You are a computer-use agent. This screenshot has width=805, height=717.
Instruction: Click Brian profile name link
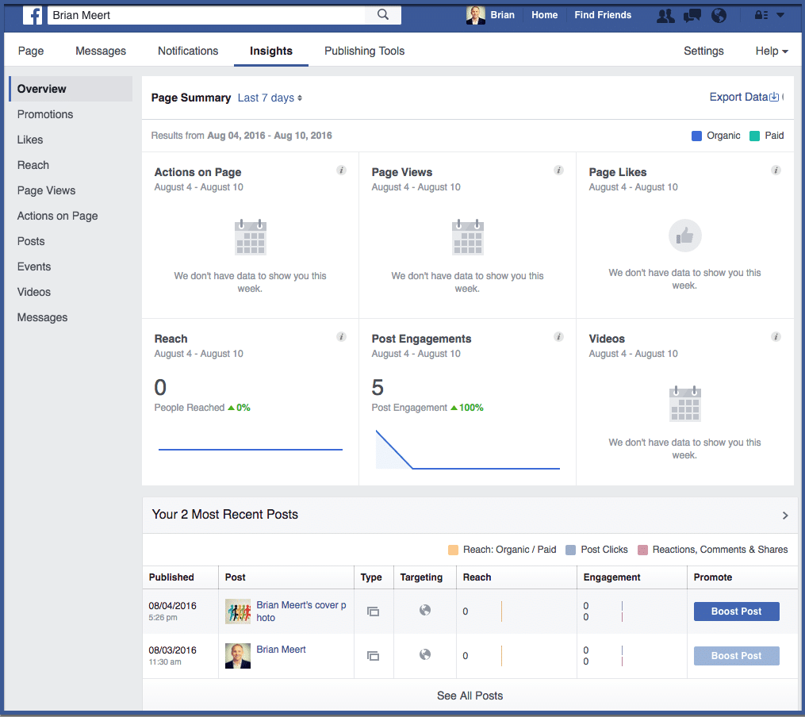pos(502,15)
